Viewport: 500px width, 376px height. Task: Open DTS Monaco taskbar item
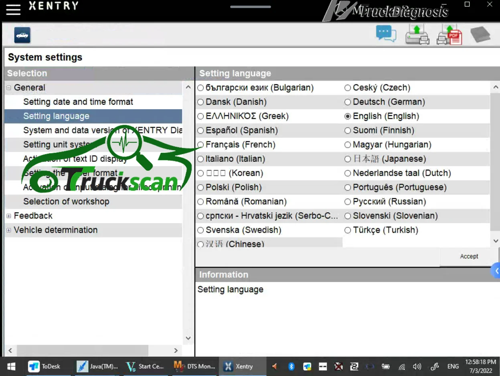[x=194, y=366]
